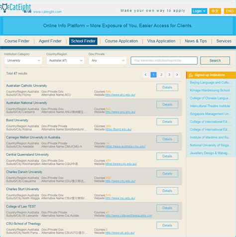Visit the csu.edu.au website link
Image resolution: width=236 pixels, height=237 pixels.
[x=120, y=199]
